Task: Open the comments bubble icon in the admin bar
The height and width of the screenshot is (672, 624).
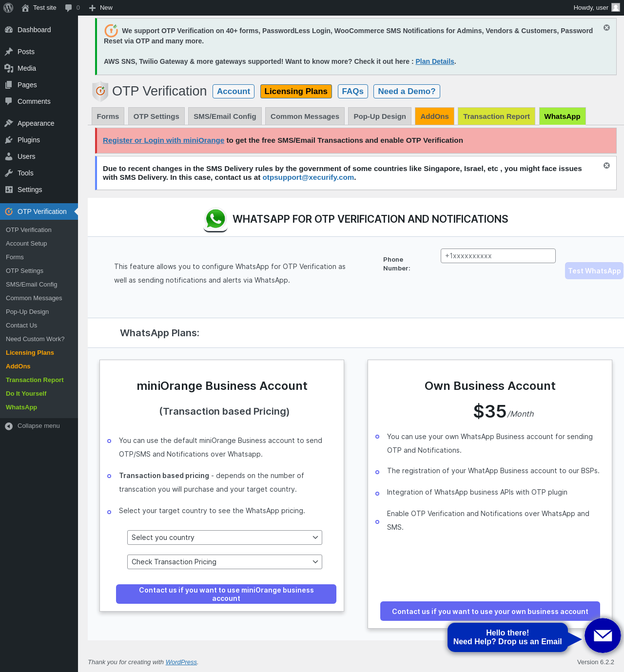Action: click(68, 8)
